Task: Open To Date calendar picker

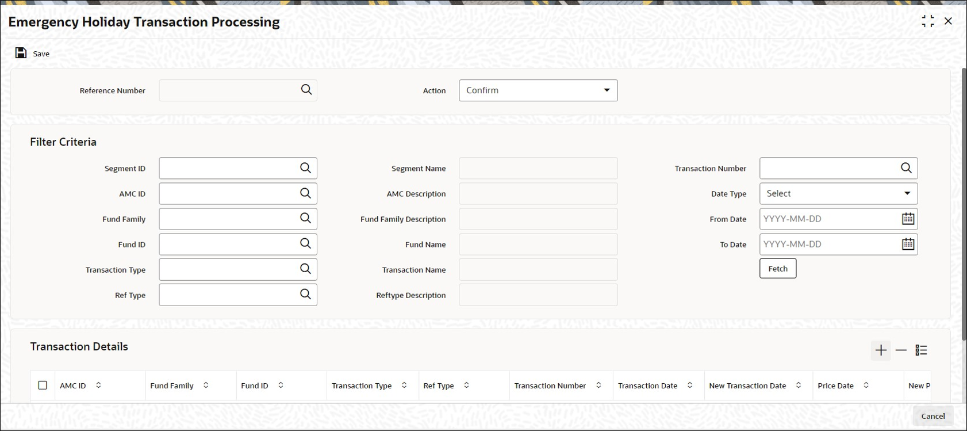Action: tap(908, 244)
